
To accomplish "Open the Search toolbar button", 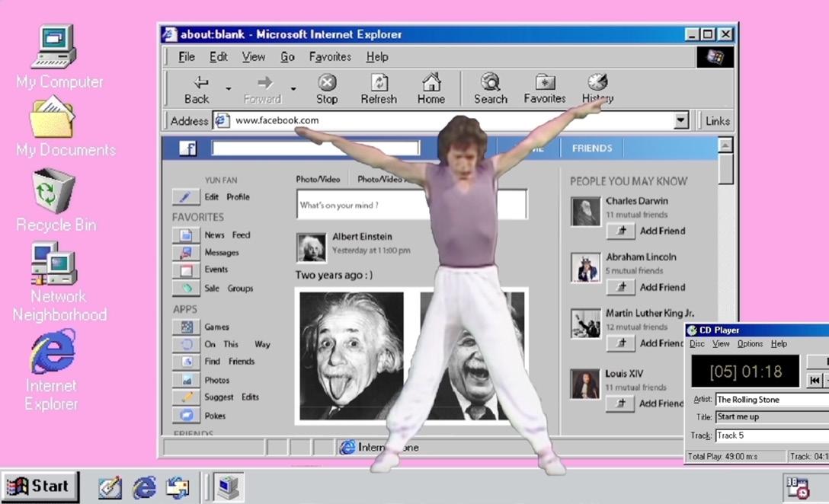I will (x=491, y=90).
